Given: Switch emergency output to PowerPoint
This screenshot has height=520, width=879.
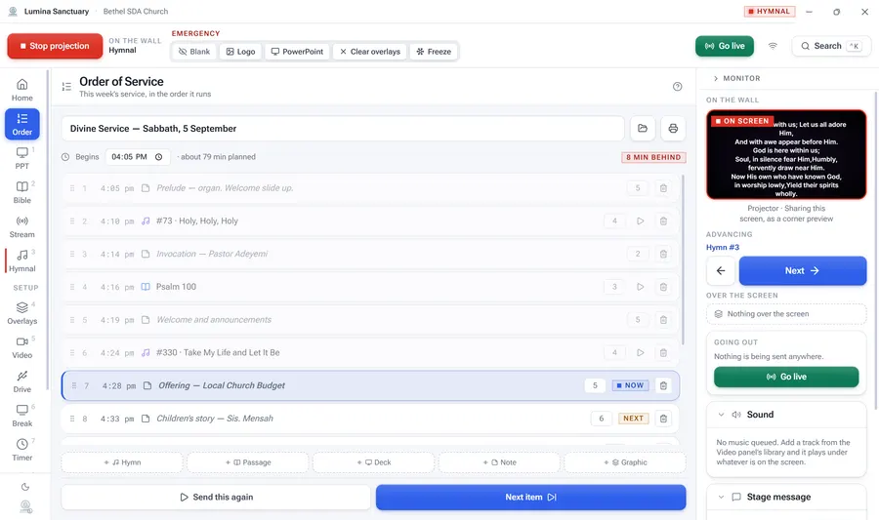Looking at the screenshot, I should point(297,52).
